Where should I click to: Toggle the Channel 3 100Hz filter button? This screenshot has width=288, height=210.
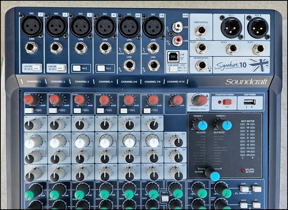tap(77, 111)
